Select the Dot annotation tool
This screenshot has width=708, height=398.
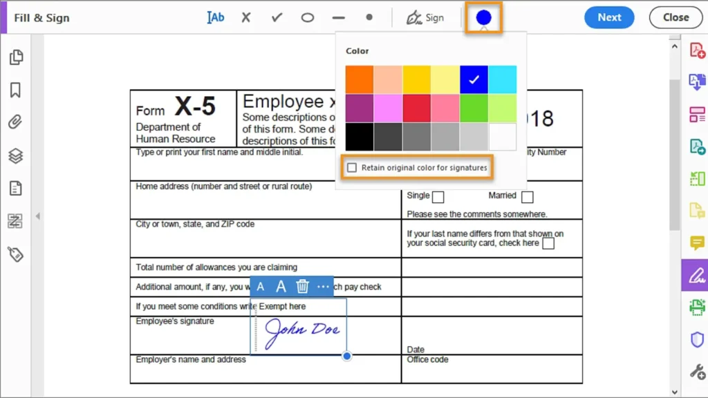(x=369, y=17)
